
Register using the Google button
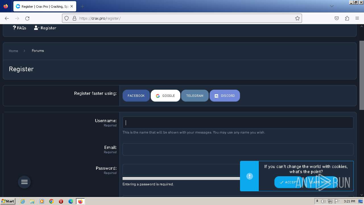(166, 96)
